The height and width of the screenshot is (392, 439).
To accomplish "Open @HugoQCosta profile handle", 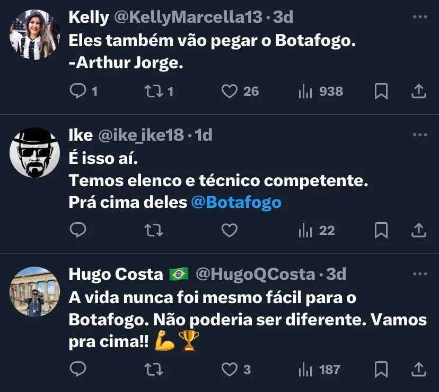I will pos(255,274).
